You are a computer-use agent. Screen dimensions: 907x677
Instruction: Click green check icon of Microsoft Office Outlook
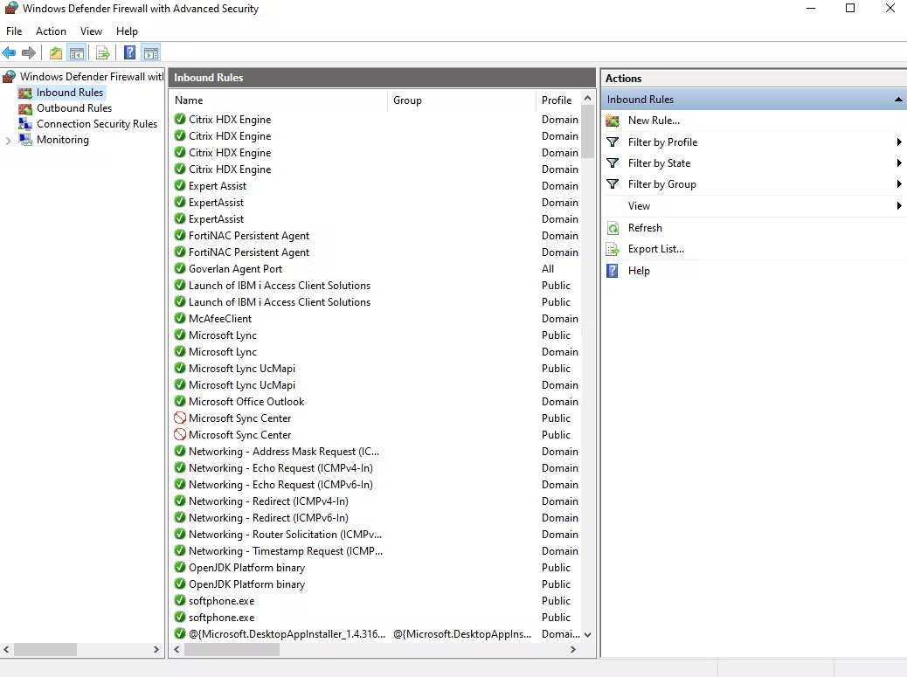pos(180,401)
